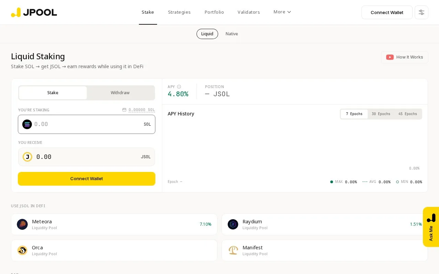Open the Manifest Liquidity Pool card
This screenshot has width=439, height=274.
[x=325, y=250]
